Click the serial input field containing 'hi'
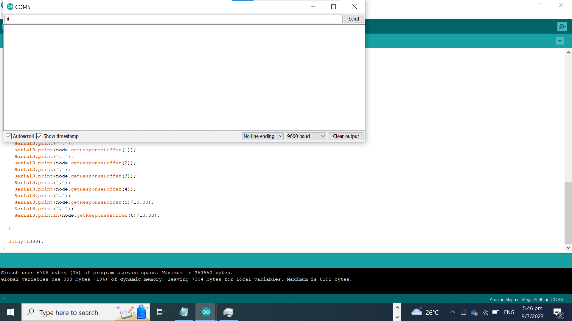Viewport: 572px width, 321px height. (174, 19)
